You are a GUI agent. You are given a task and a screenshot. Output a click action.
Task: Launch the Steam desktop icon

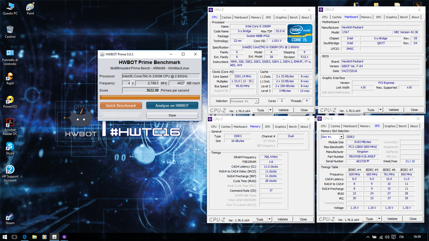10,219
